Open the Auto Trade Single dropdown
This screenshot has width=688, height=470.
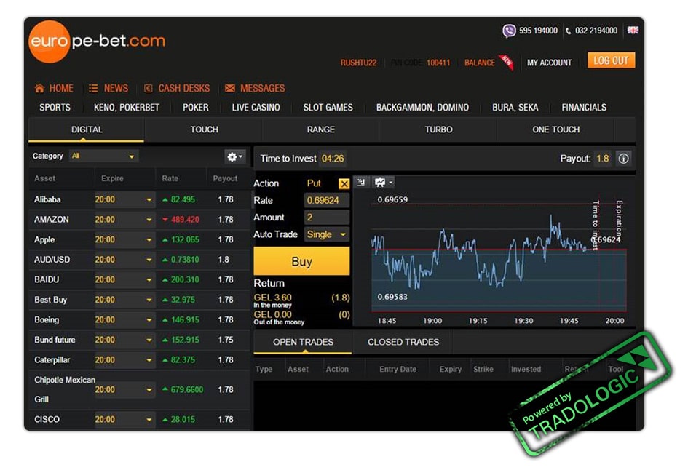(327, 234)
